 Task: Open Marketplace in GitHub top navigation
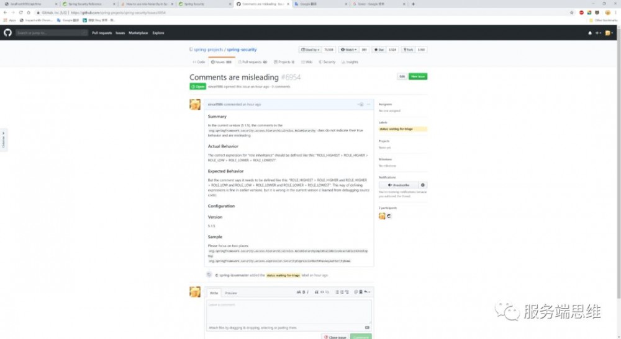pyautogui.click(x=138, y=33)
